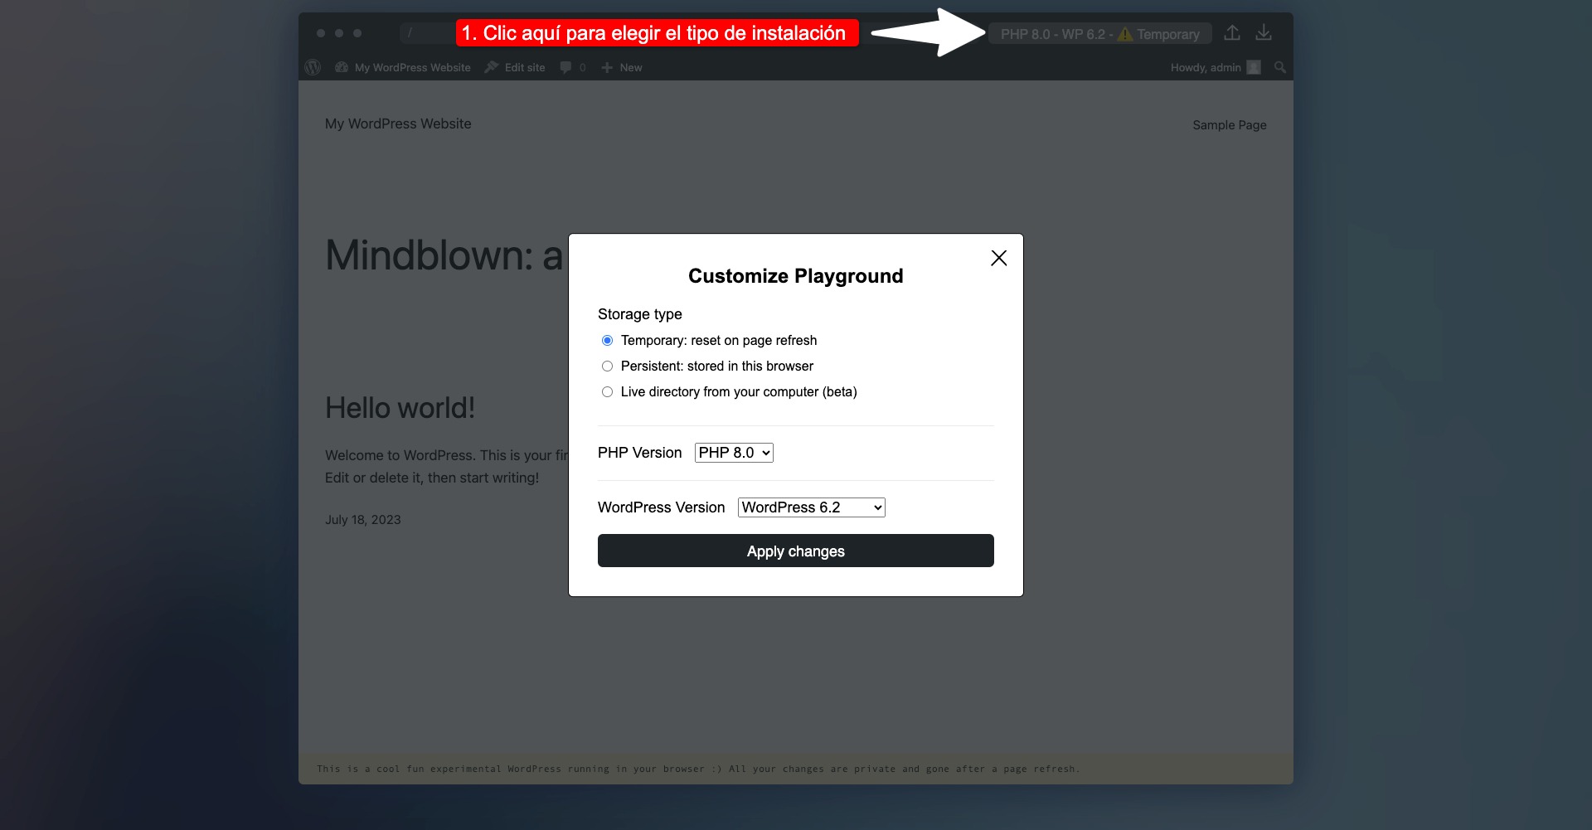Click the download import icon in top bar

pos(1264,32)
